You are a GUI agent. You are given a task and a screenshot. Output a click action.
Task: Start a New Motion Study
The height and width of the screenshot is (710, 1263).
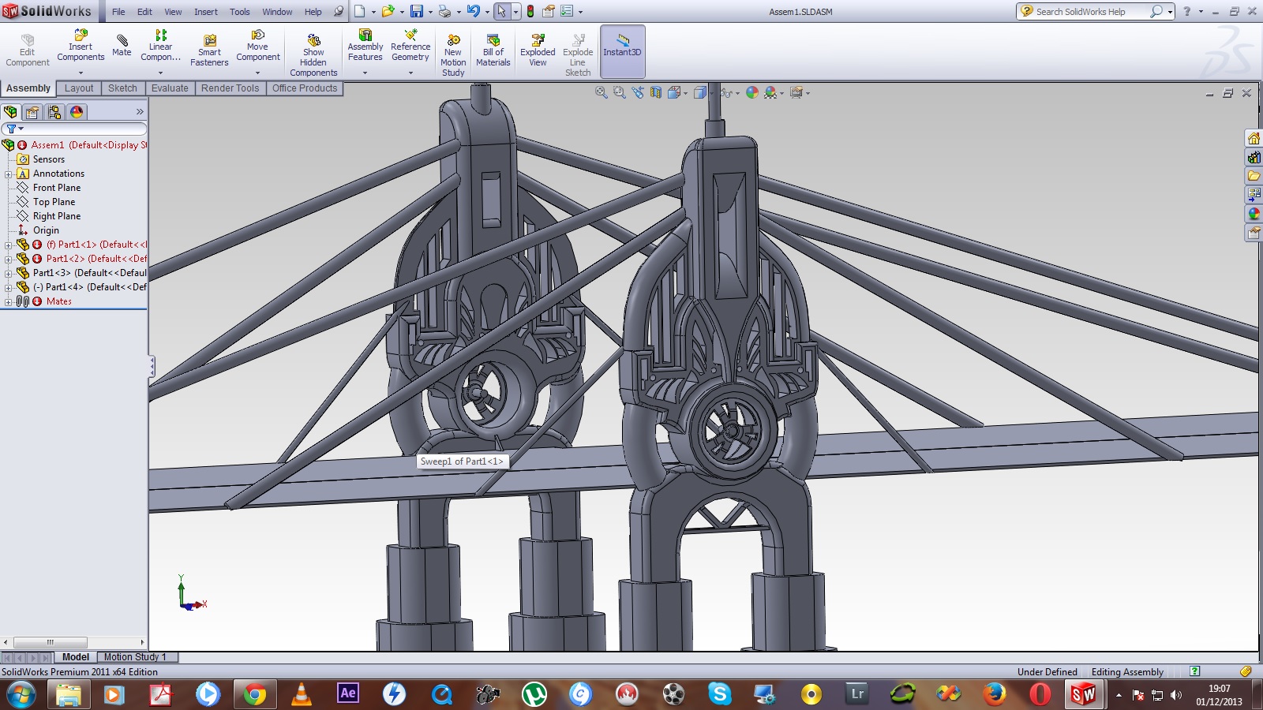[x=453, y=55]
